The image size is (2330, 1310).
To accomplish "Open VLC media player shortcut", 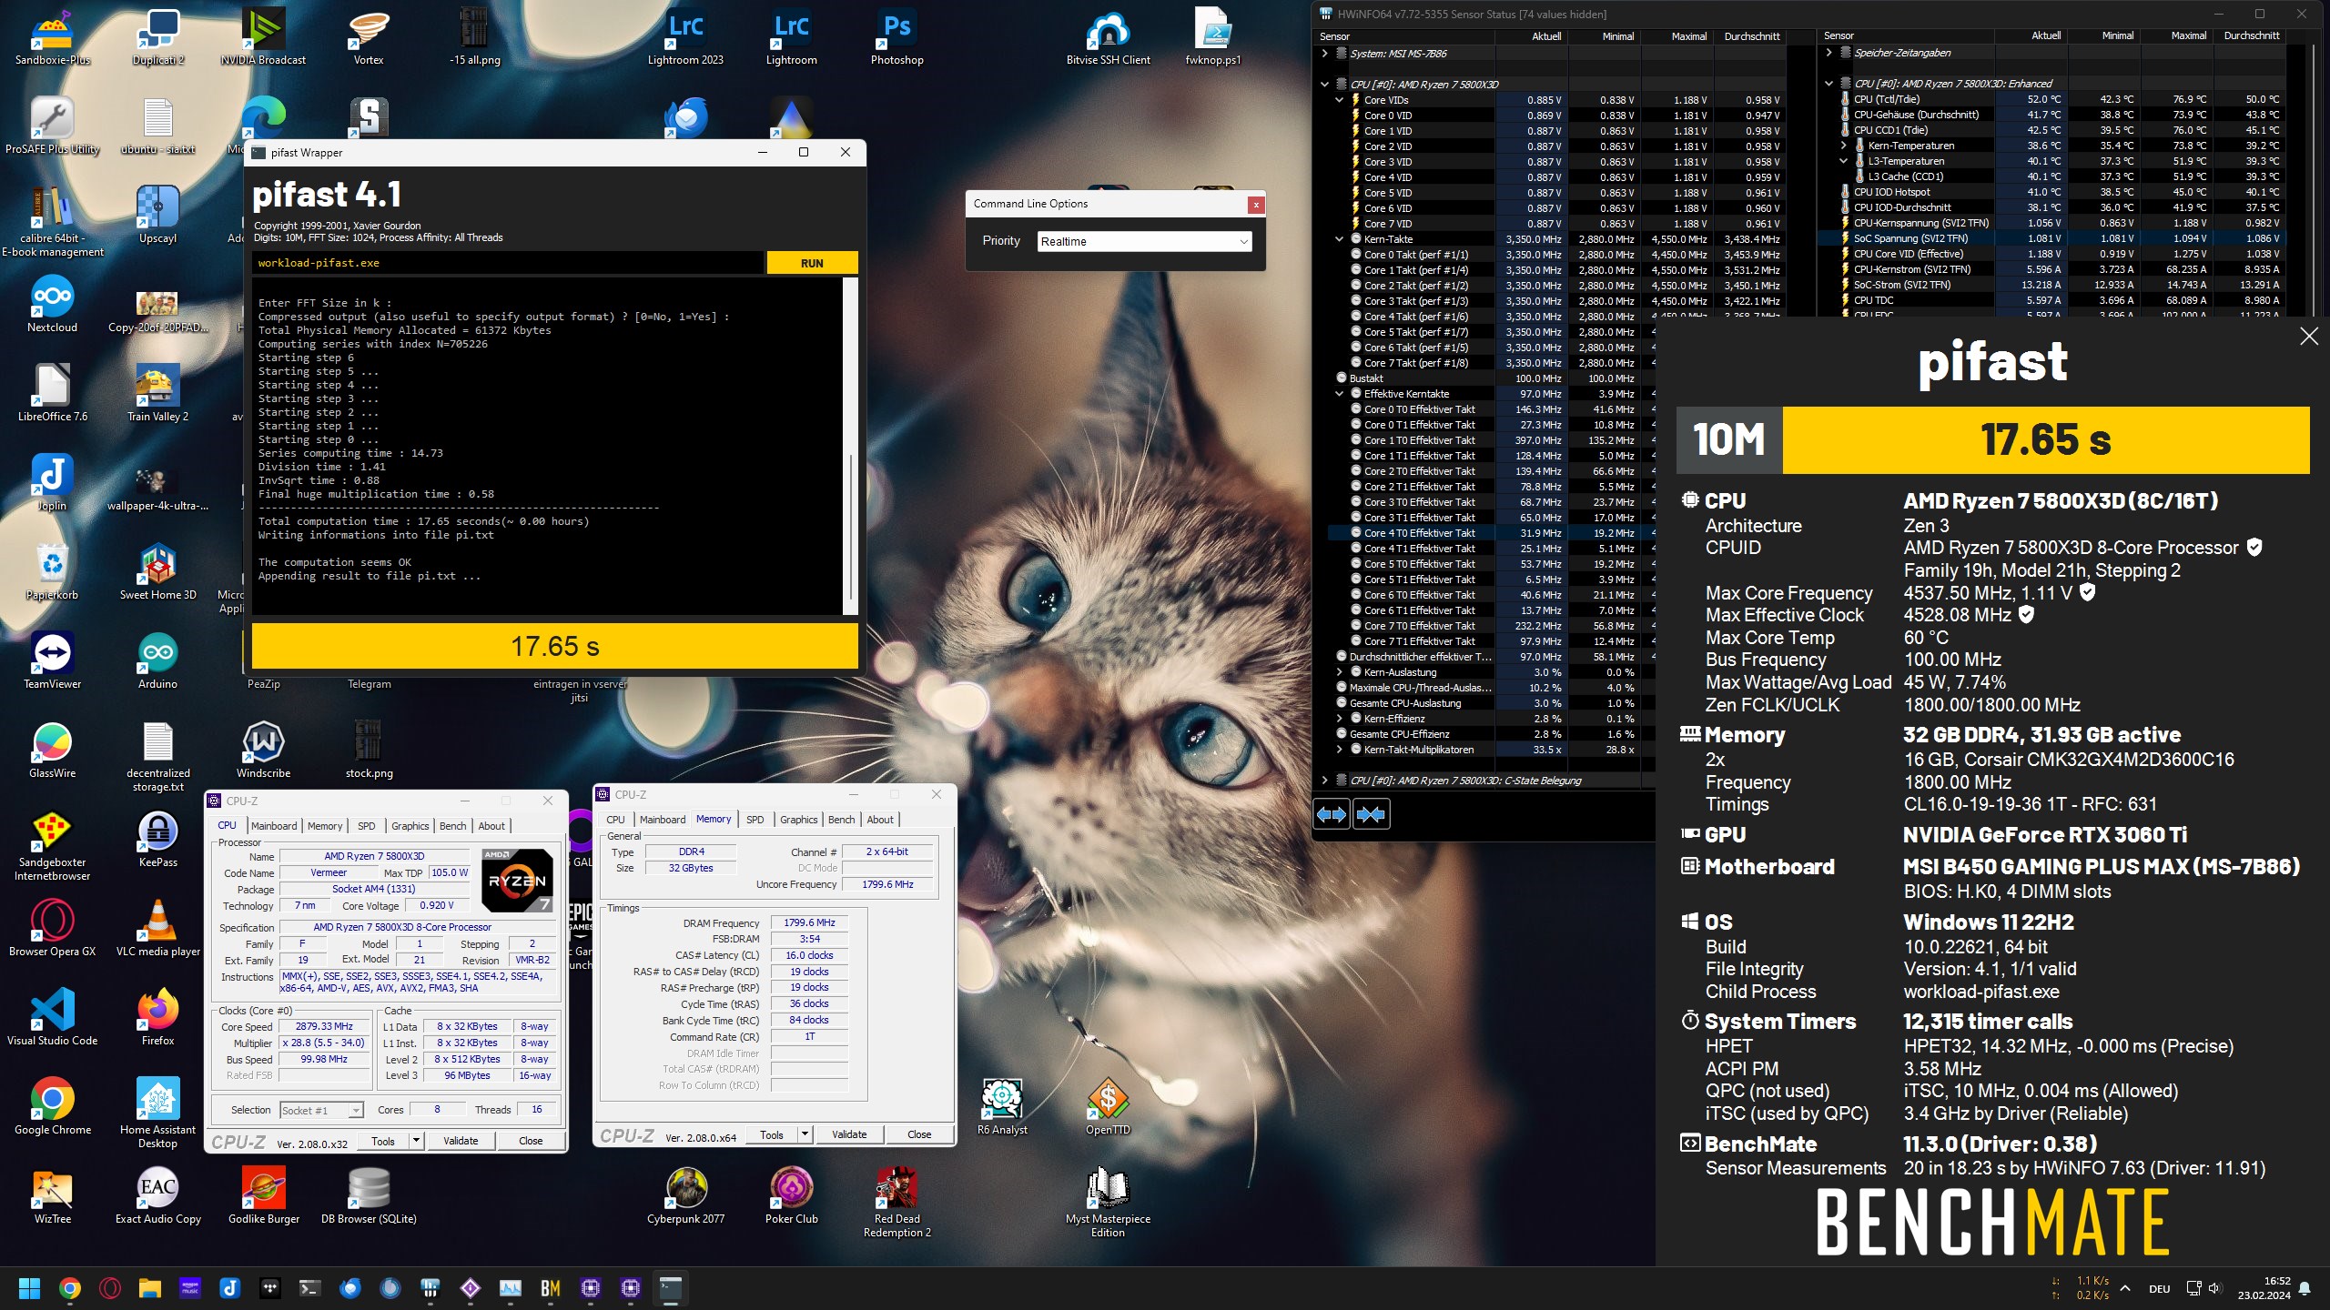I will pyautogui.click(x=157, y=929).
